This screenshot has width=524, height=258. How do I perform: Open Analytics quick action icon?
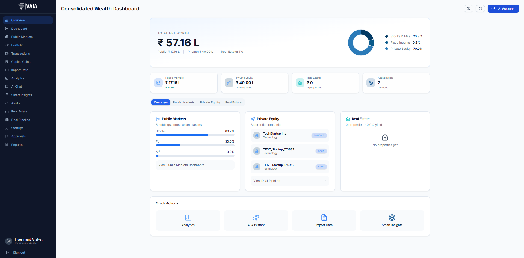188,218
